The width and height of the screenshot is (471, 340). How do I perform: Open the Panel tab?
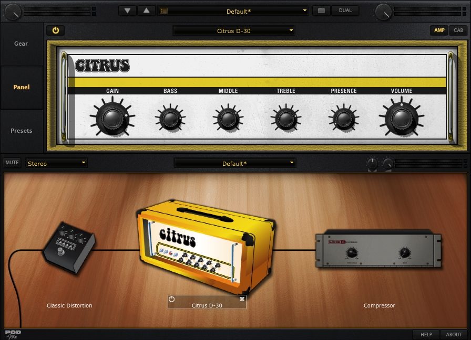22,87
